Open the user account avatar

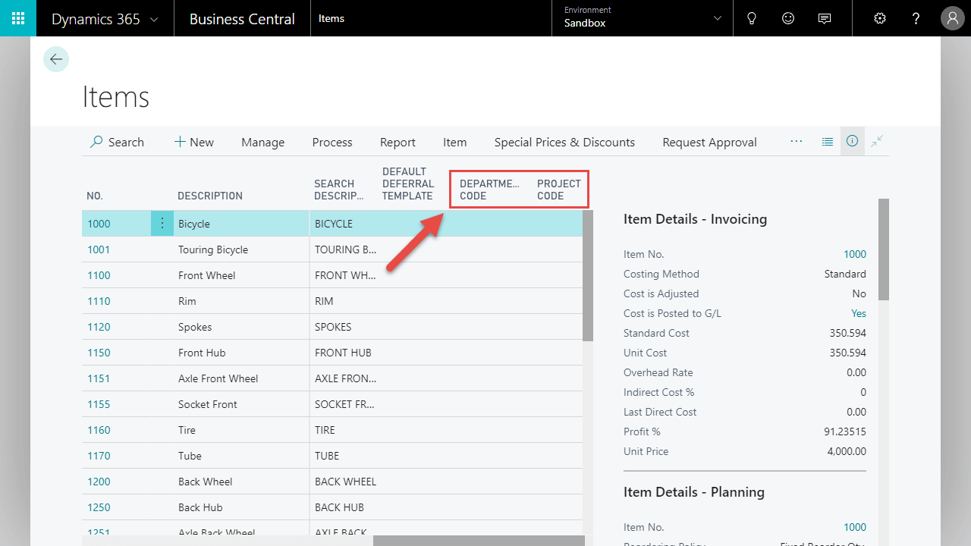point(953,18)
